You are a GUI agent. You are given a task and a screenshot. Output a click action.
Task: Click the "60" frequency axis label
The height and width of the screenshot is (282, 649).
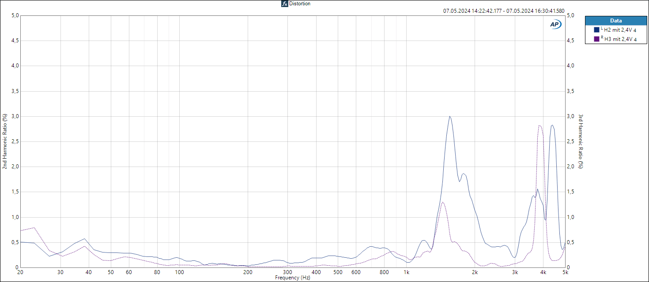[129, 272]
